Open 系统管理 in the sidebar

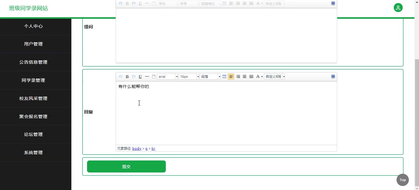(x=33, y=152)
